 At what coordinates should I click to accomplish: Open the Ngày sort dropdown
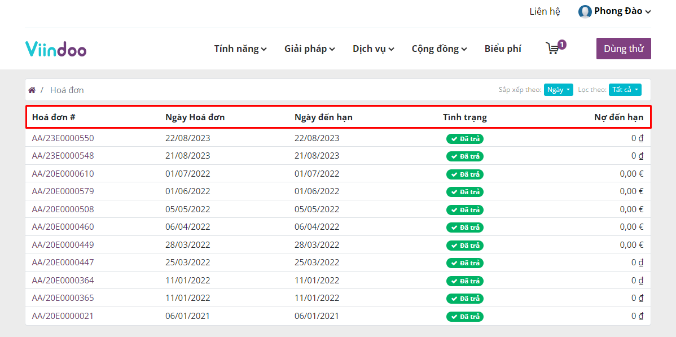point(558,90)
